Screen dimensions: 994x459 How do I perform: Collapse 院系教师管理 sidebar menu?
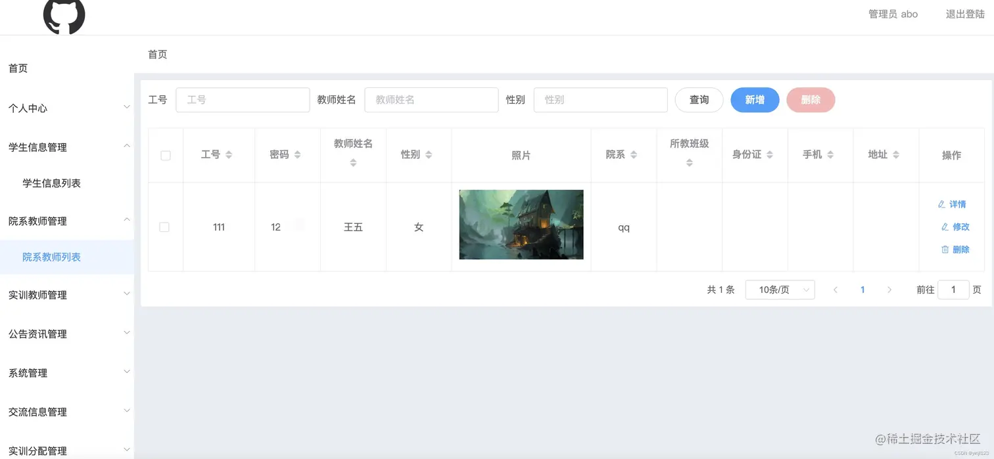pos(67,221)
